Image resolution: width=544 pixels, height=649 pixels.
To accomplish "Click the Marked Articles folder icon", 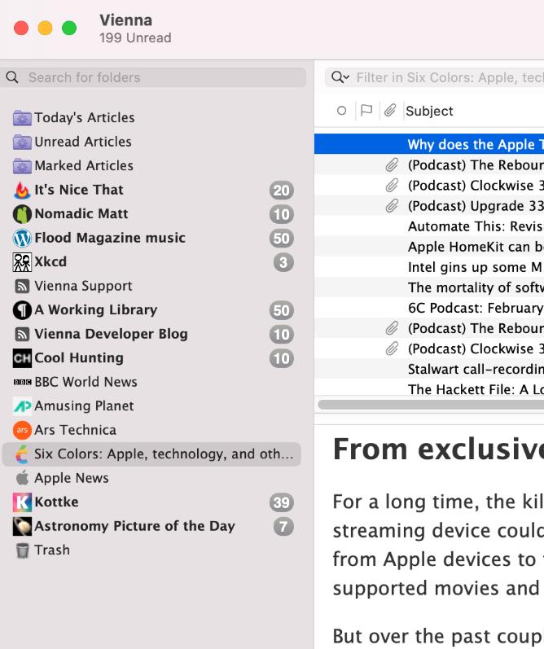I will tap(22, 166).
